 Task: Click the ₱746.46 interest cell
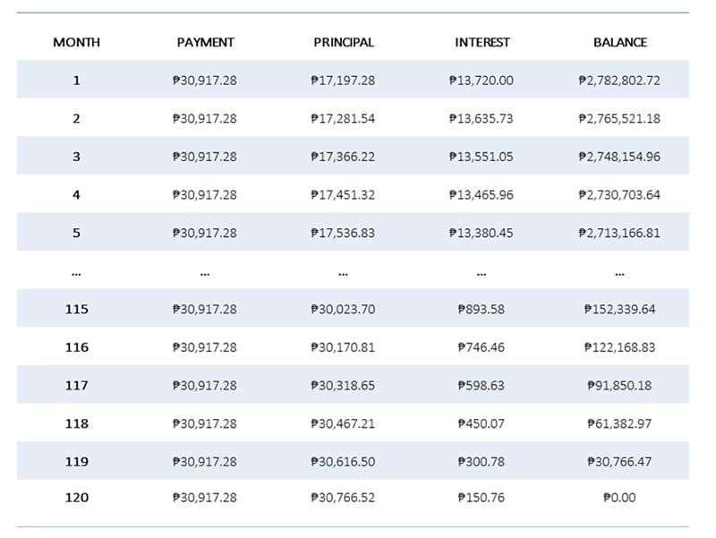(482, 347)
